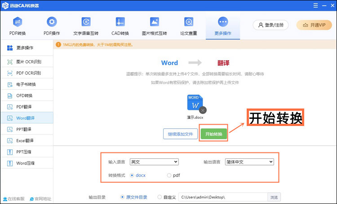Choose 原文件目录 output radio button
Image resolution: width=337 pixels, height=204 pixels.
pyautogui.click(x=122, y=197)
